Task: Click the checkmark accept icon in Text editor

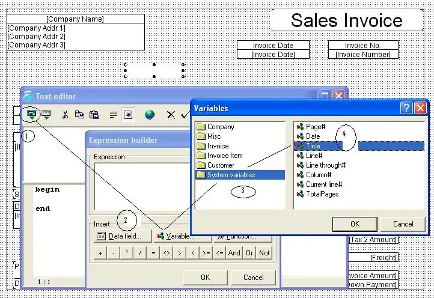Action: [185, 115]
